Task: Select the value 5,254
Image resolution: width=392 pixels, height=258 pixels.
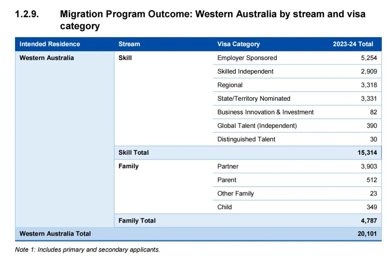Action: pos(369,58)
